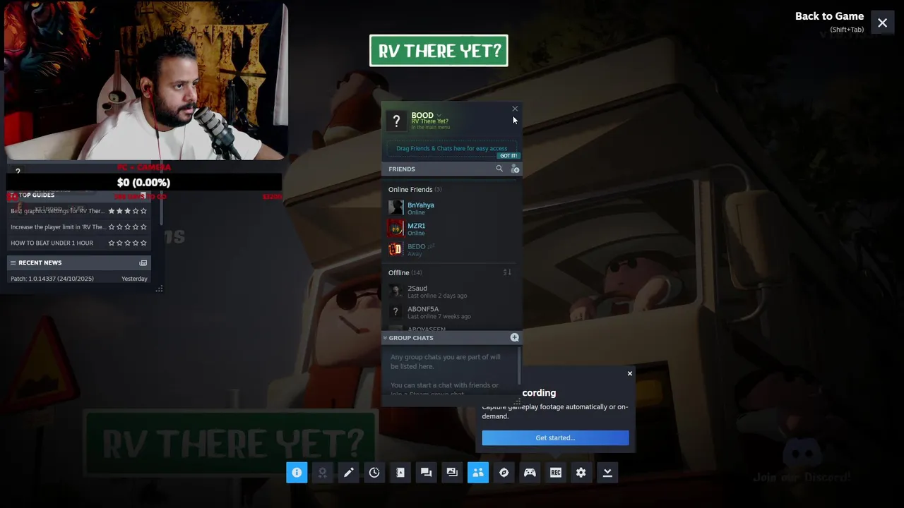The height and width of the screenshot is (508, 904).
Task: Click Recent News hamburger menu icon
Action: tap(13, 262)
